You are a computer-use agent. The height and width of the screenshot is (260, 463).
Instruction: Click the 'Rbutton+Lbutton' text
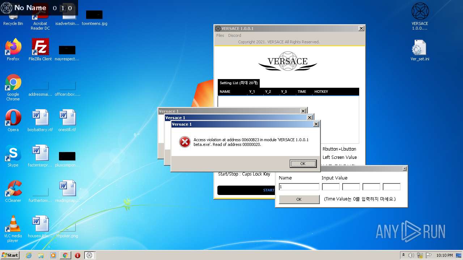pos(339,149)
